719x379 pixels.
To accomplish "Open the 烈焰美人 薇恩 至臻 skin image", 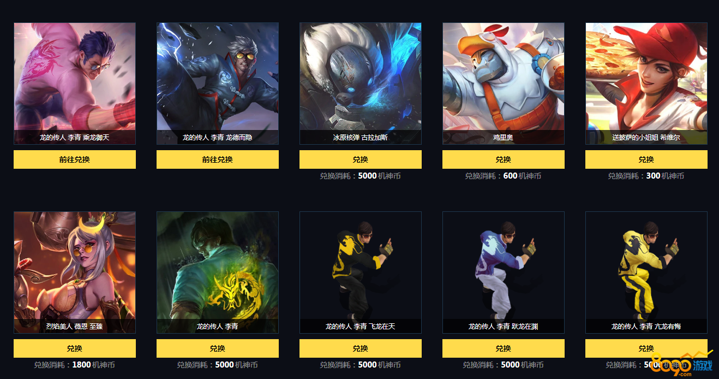I will 75,273.
